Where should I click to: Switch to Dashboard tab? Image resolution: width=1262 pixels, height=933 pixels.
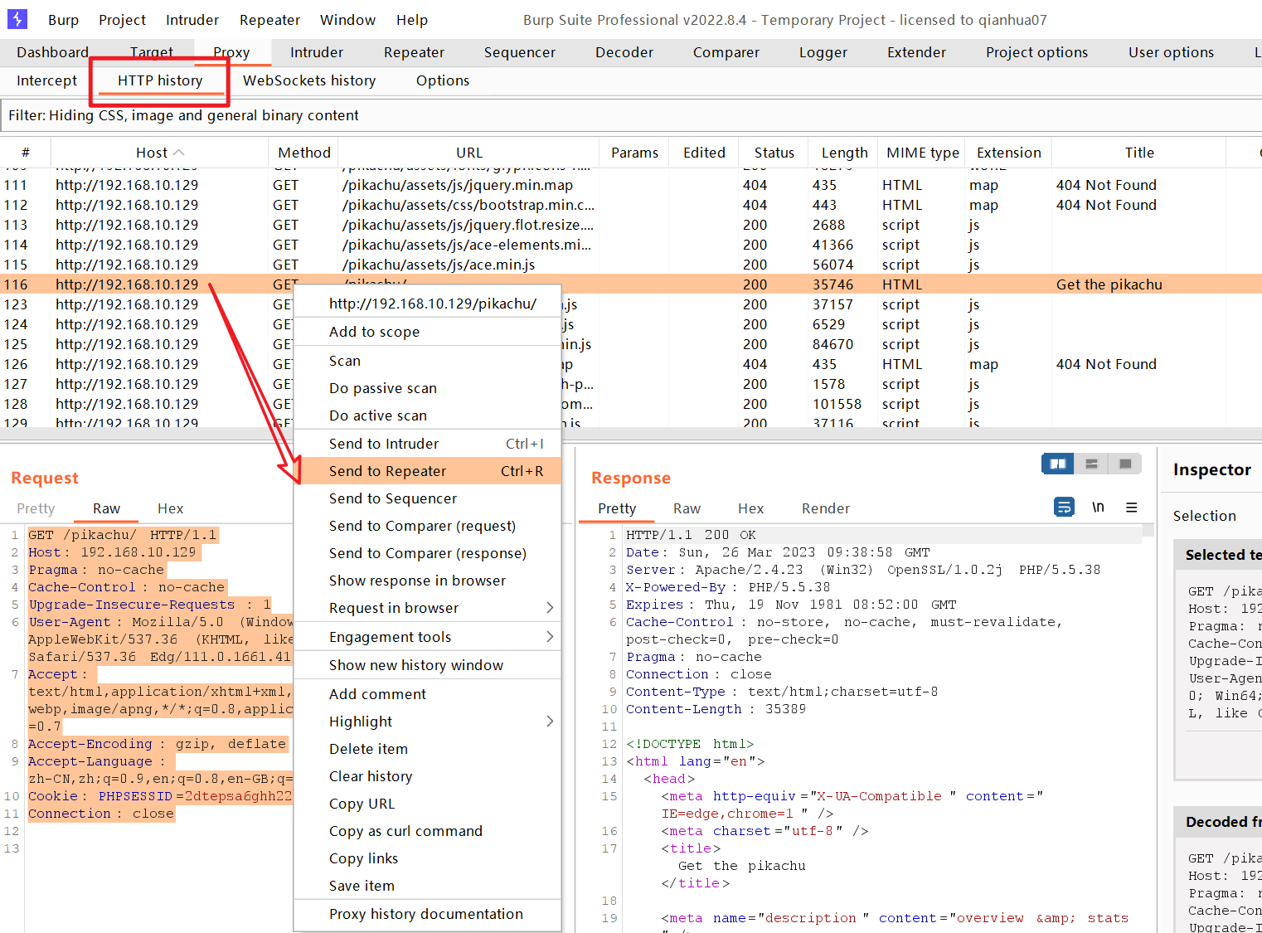coord(52,52)
